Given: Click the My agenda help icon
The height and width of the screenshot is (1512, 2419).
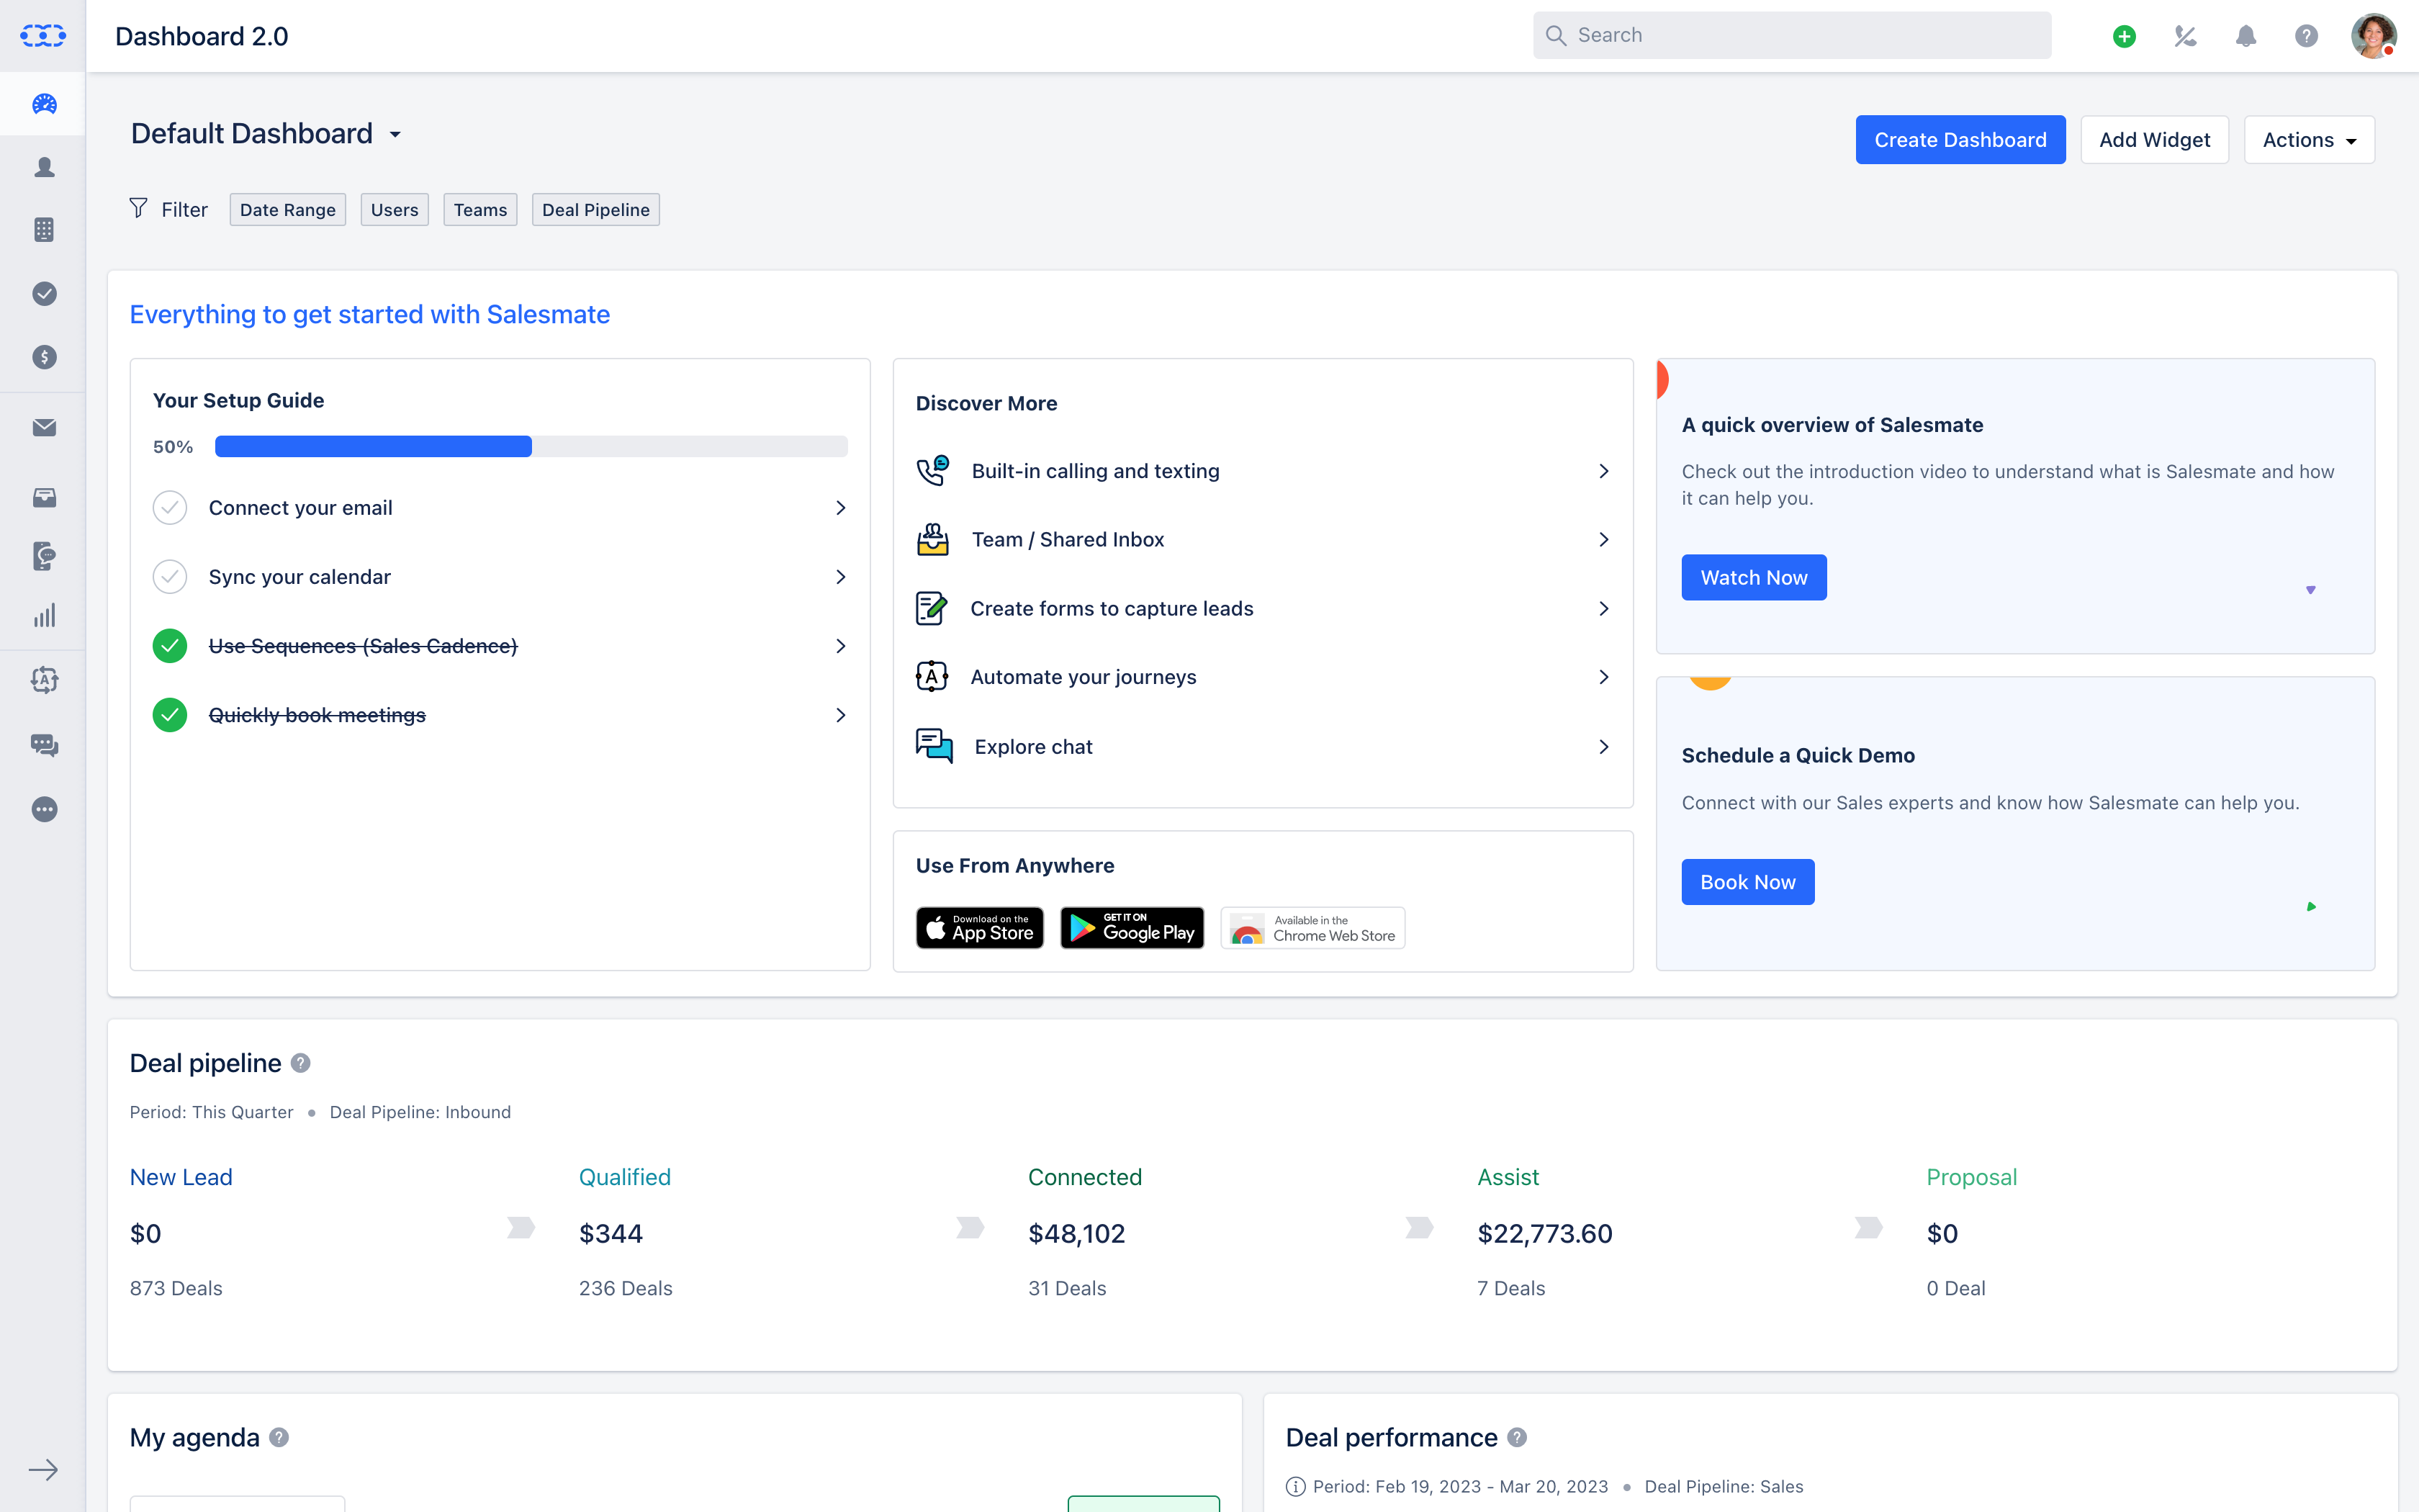Looking at the screenshot, I should (279, 1437).
